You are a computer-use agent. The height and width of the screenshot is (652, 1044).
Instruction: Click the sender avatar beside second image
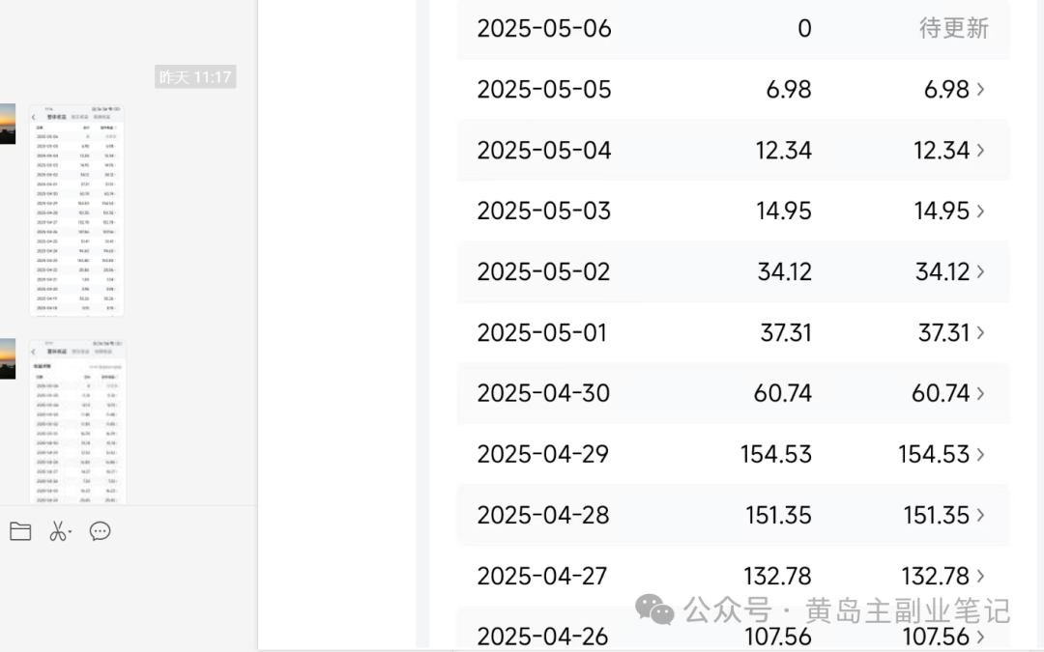pos(8,358)
